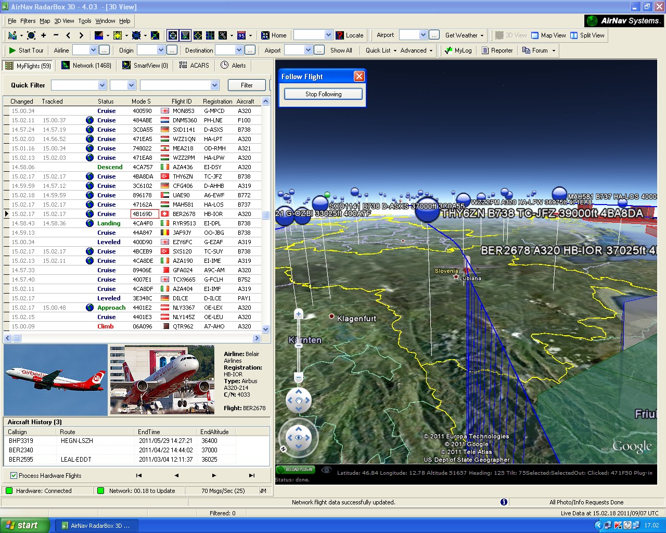
Task: Close the Follow Flight dialog
Action: tap(359, 77)
